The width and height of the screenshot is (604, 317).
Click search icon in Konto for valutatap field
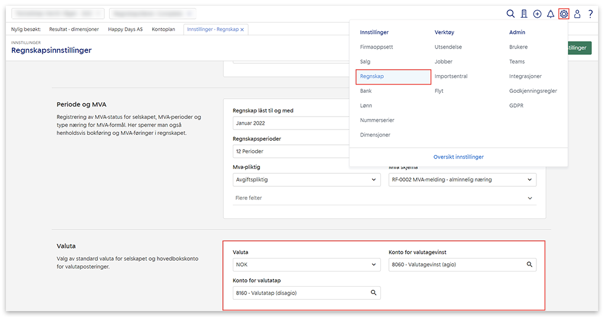point(374,293)
